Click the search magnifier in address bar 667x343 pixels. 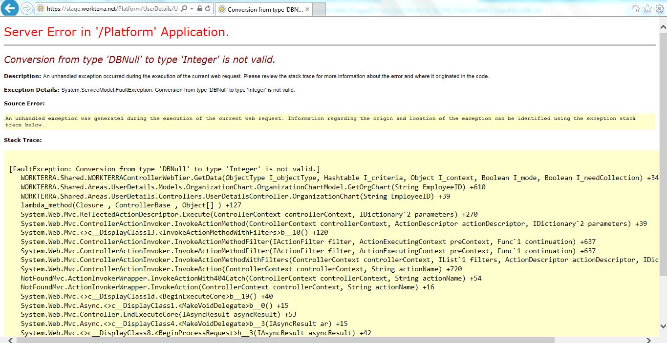[x=184, y=9]
